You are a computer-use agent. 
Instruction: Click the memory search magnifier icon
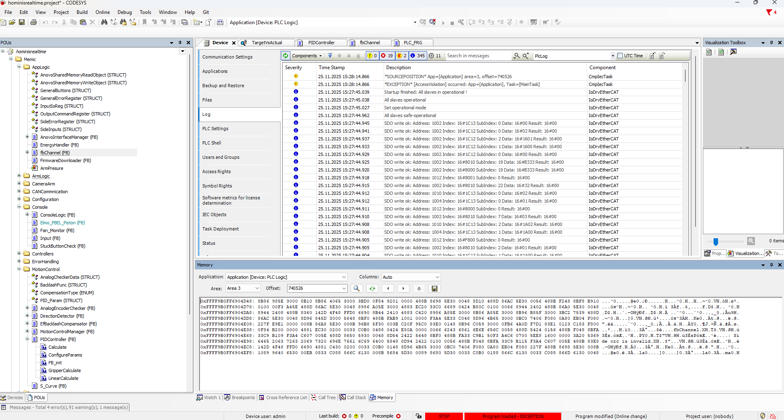coord(356,289)
